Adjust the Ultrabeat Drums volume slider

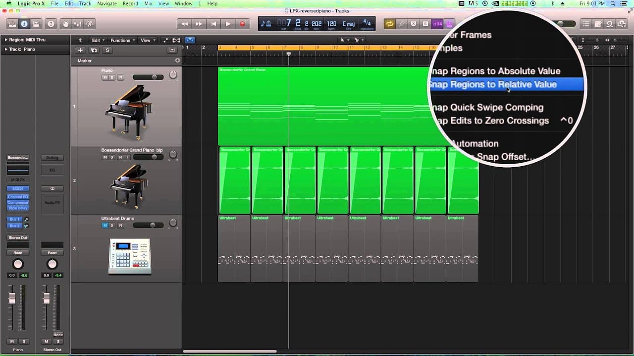tap(148, 225)
